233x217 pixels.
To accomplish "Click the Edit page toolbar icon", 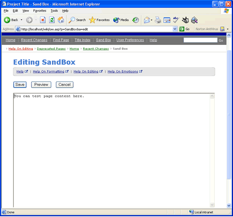I will [167, 20].
